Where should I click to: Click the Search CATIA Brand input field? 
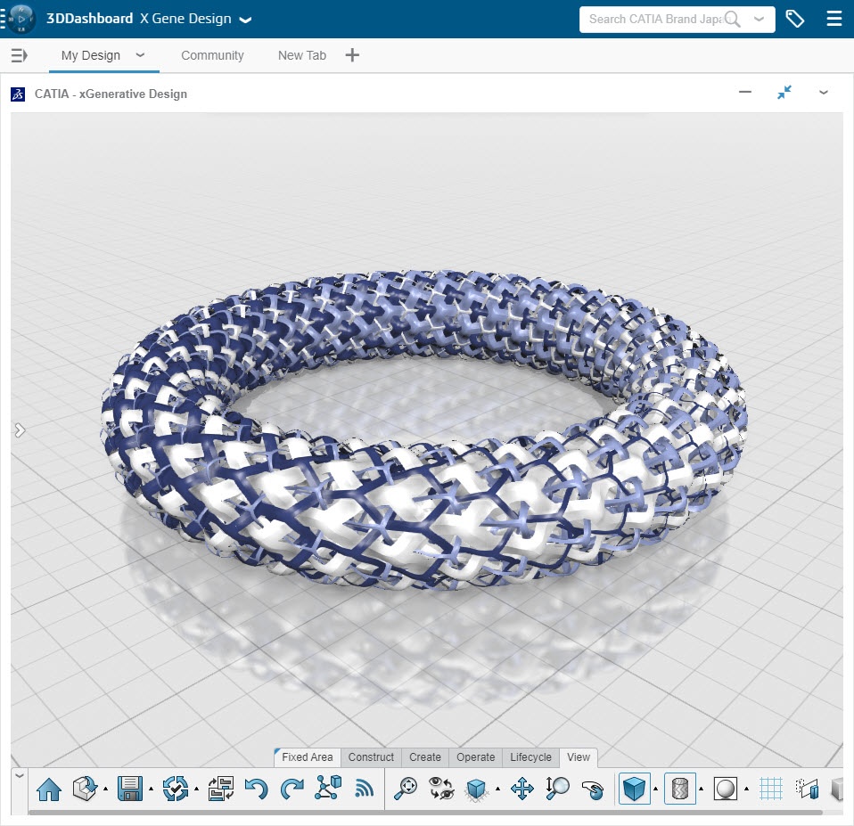pyautogui.click(x=655, y=19)
